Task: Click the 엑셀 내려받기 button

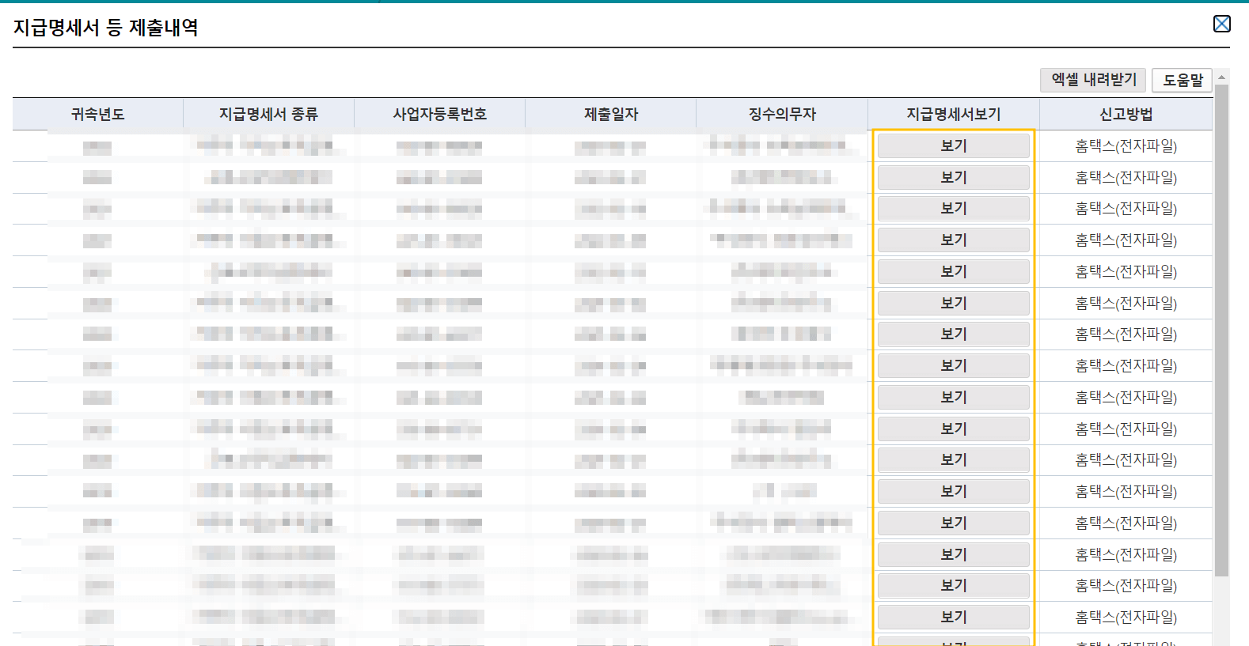Action: pos(1094,80)
